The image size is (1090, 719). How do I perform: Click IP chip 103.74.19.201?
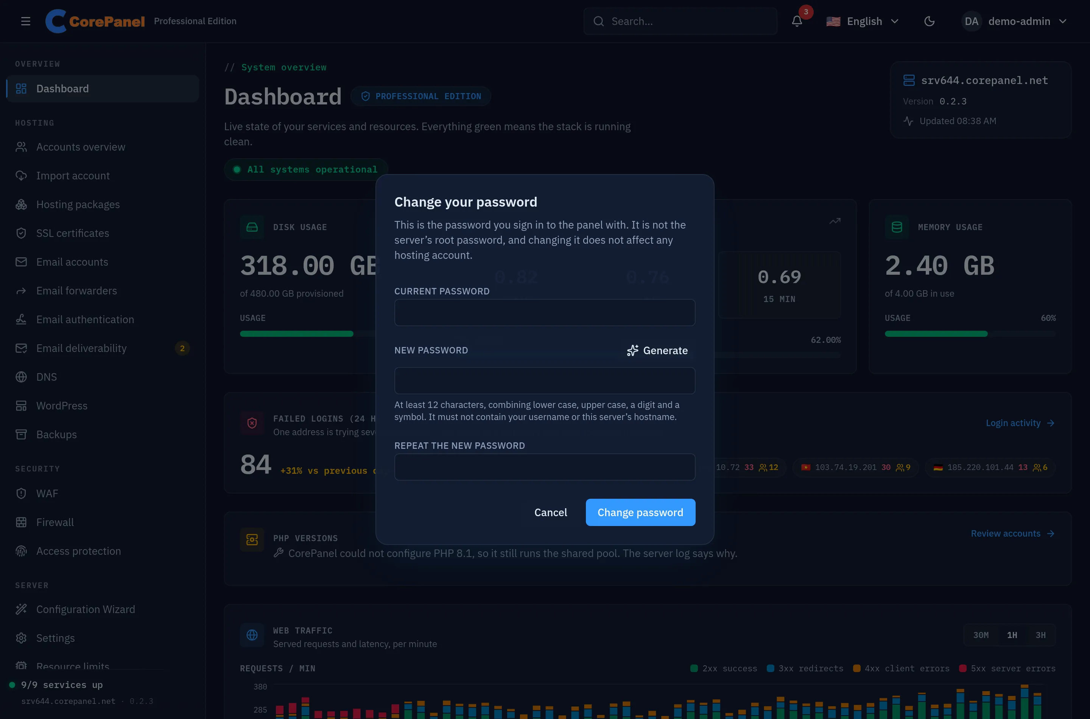855,467
